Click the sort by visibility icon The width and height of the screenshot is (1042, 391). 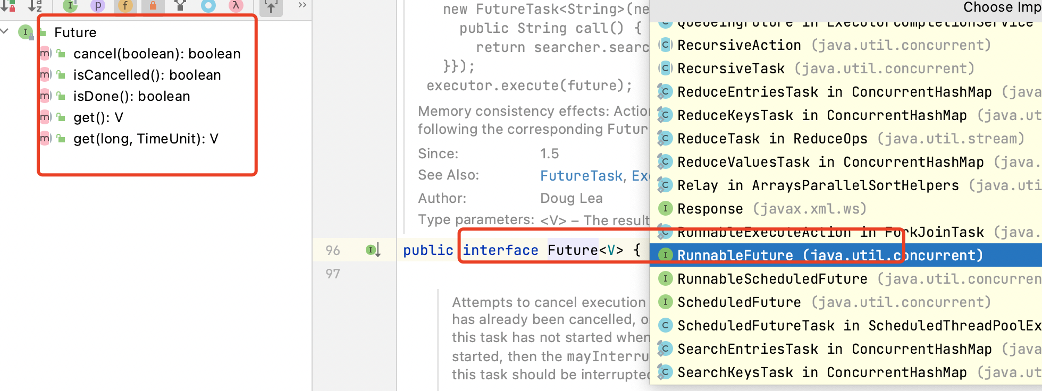[8, 5]
